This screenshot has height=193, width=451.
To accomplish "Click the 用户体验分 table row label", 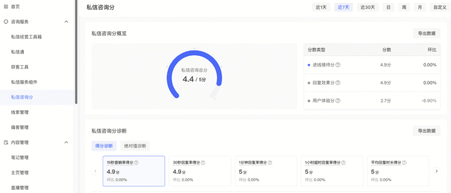I will pos(323,100).
